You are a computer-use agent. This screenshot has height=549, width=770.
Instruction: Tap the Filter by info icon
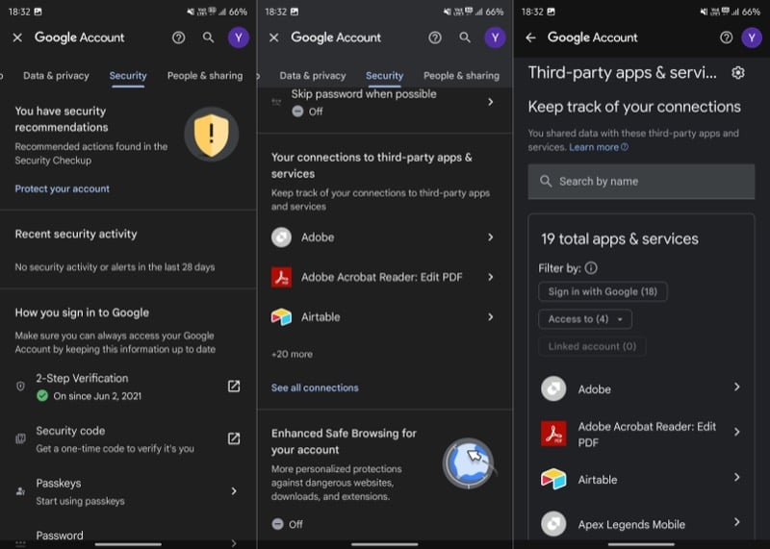click(591, 268)
